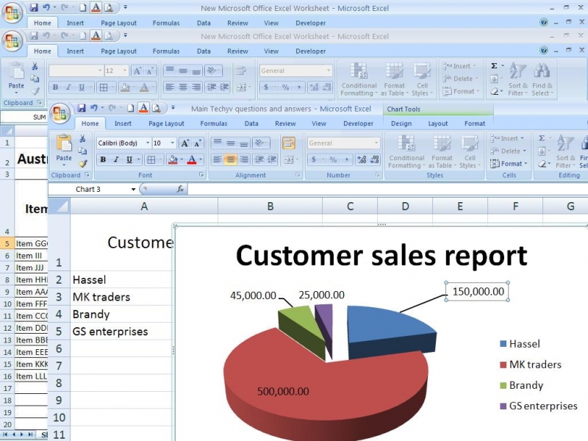Open the Calibri (Body) font name dropdown
This screenshot has width=588, height=441.
(x=147, y=143)
